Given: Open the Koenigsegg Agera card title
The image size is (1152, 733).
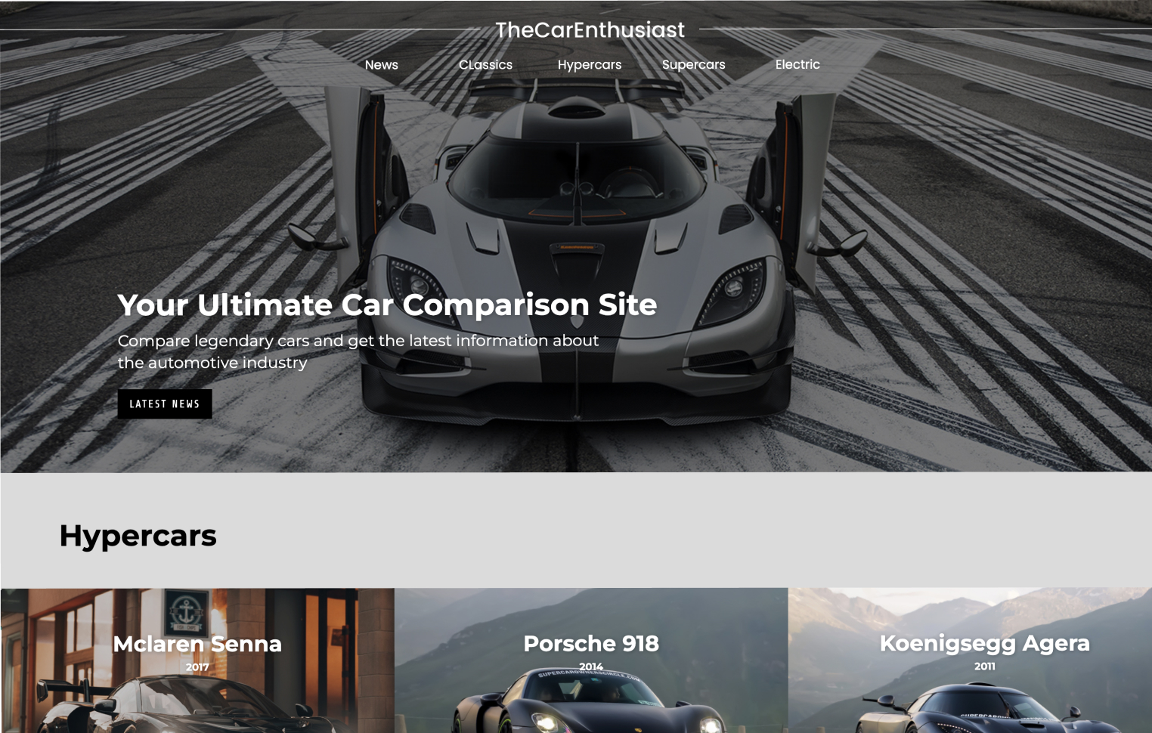Looking at the screenshot, I should [x=984, y=642].
